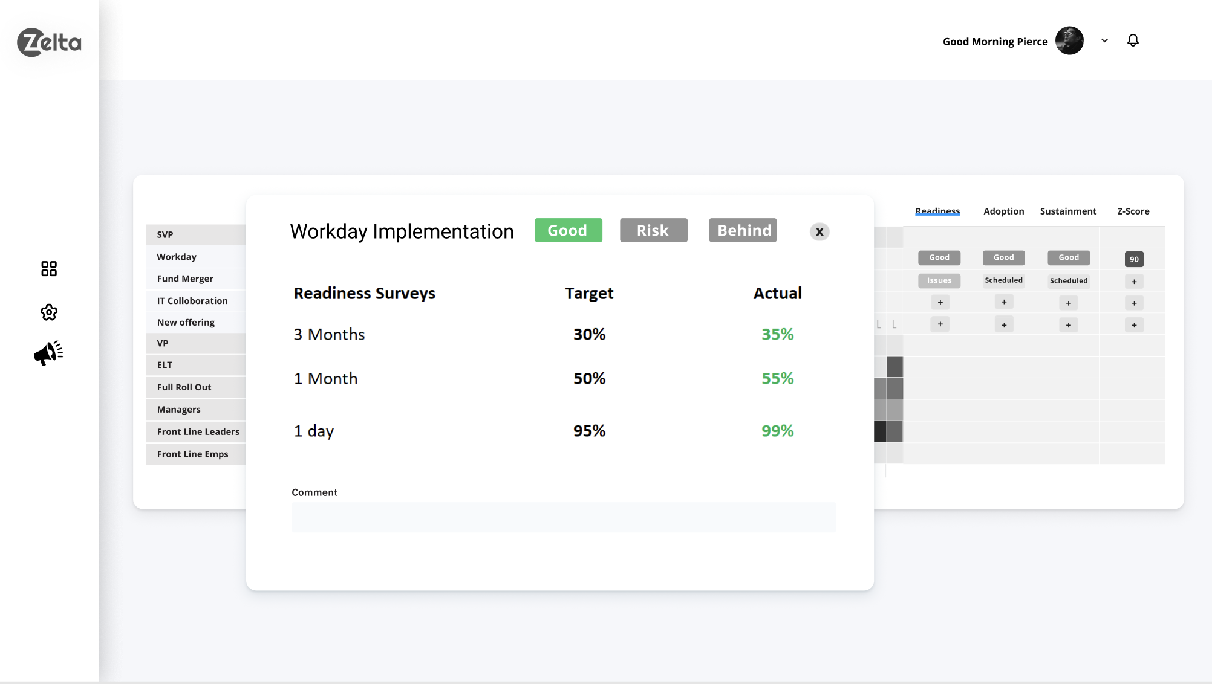Add Z-Score for Fund Merger row
This screenshot has width=1212, height=684.
point(1134,282)
